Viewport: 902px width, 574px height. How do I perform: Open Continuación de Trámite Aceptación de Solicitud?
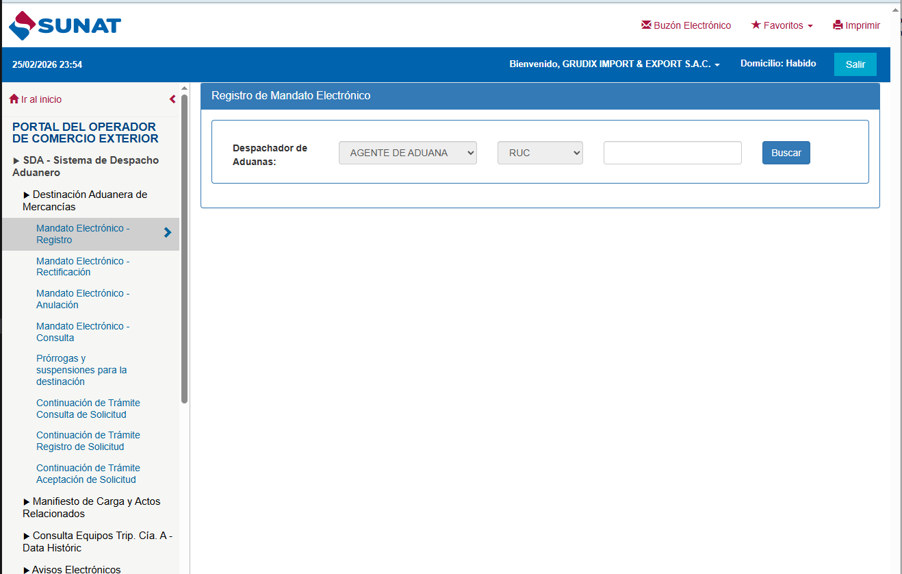click(x=88, y=474)
